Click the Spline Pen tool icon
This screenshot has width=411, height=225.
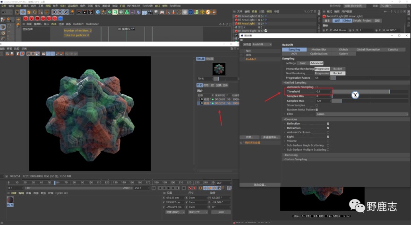pos(104,12)
